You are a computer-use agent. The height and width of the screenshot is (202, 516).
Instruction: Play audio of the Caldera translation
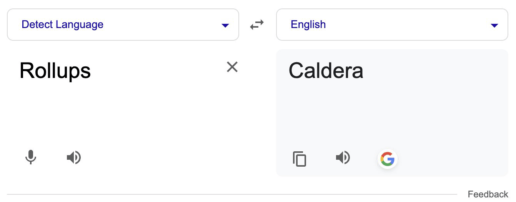[343, 157]
